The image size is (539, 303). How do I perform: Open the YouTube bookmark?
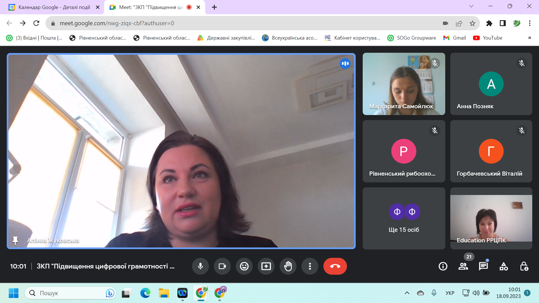click(488, 38)
